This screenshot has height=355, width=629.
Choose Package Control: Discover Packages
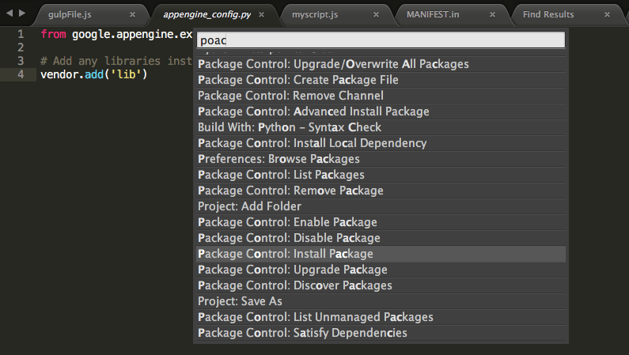(381, 285)
